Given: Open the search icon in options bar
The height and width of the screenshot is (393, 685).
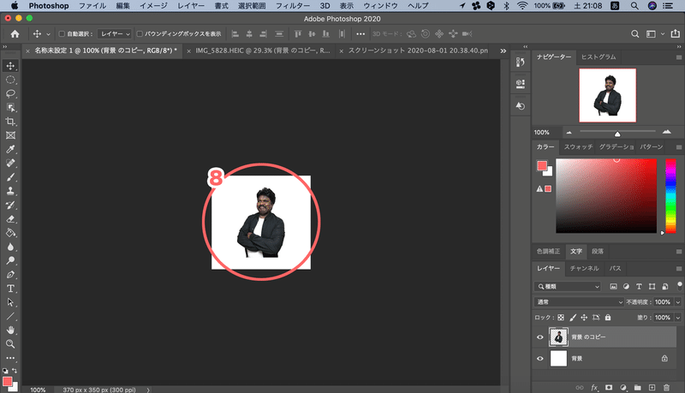Looking at the screenshot, I should pyautogui.click(x=635, y=33).
